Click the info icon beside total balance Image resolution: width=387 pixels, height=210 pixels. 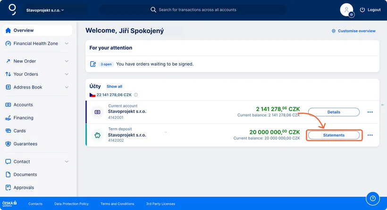(x=136, y=95)
